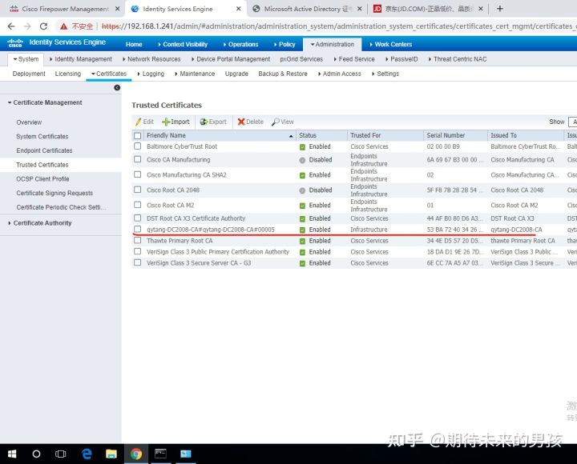Click the browser forward arrow
This screenshot has height=464, width=577.
pos(27,26)
